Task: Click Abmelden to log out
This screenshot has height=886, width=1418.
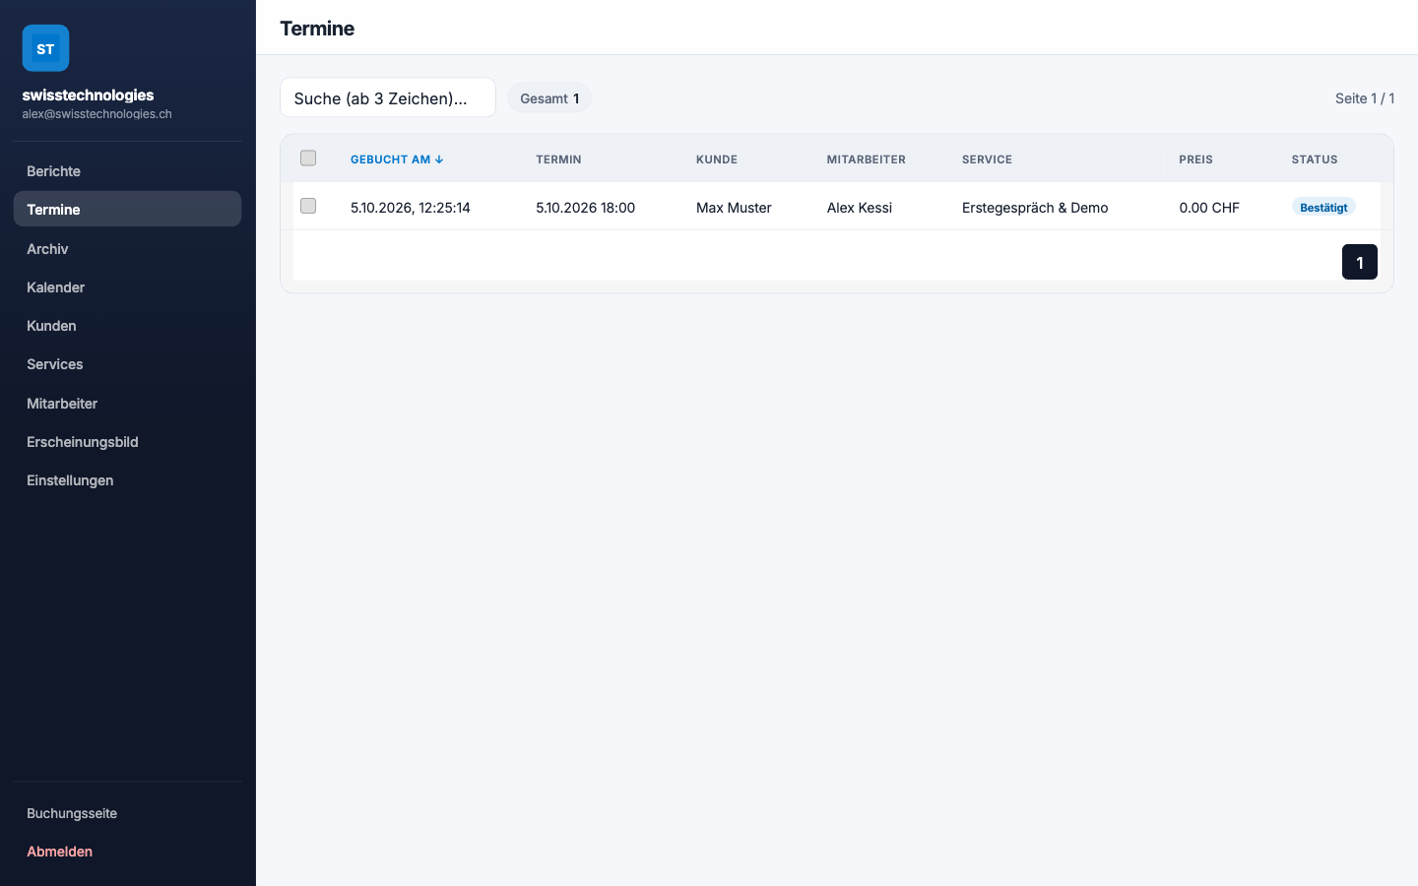Action: click(x=127, y=852)
